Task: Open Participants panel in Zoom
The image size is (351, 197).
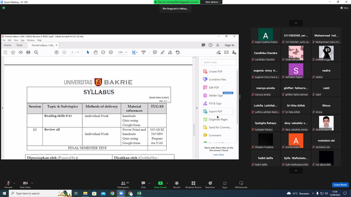Action: [x=123, y=184]
